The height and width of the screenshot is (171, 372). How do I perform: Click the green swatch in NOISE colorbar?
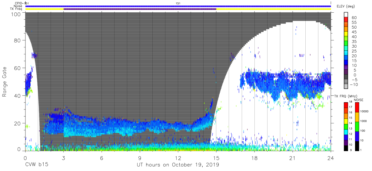356,127
